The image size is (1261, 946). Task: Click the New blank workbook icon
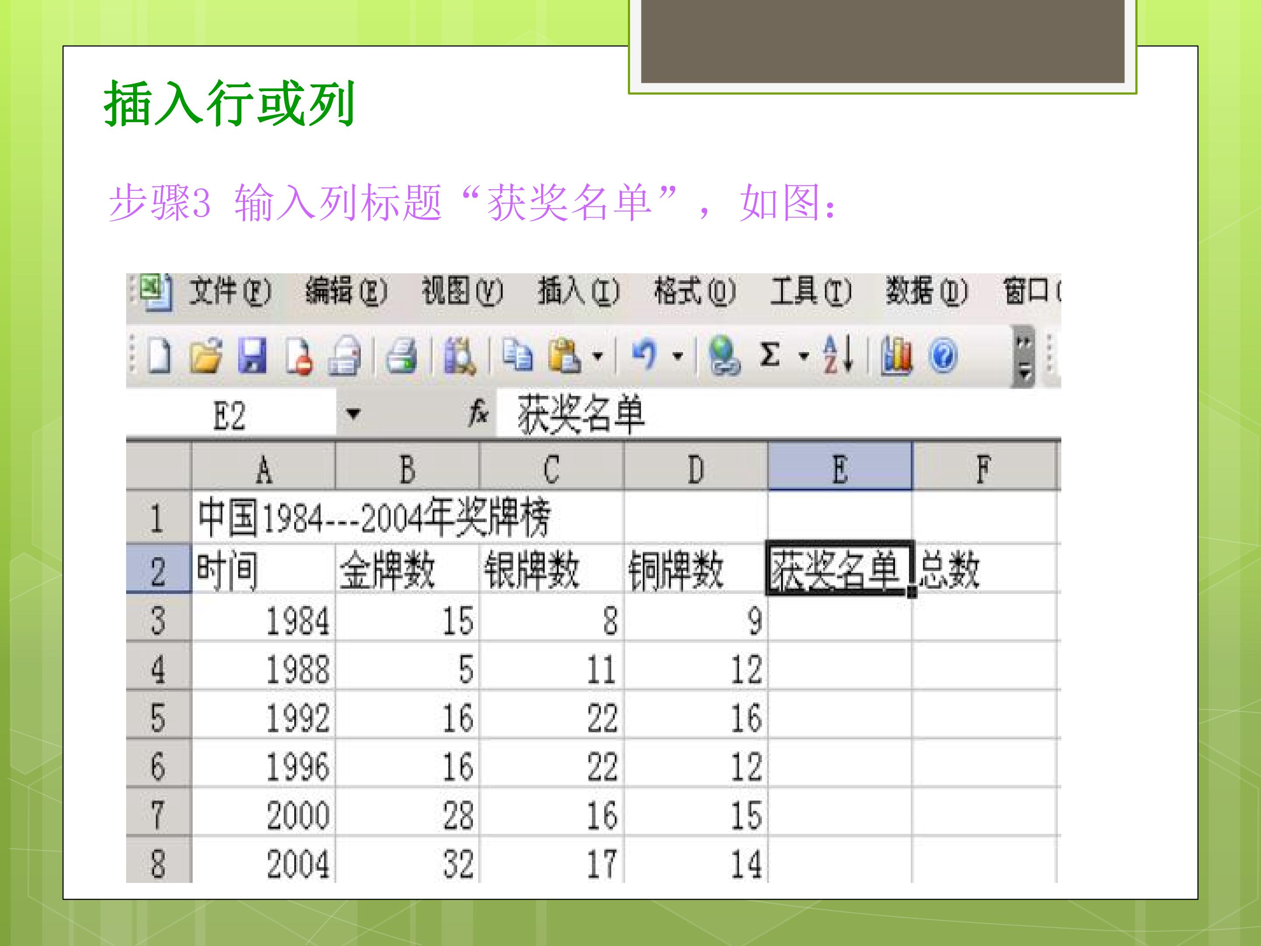click(x=159, y=355)
